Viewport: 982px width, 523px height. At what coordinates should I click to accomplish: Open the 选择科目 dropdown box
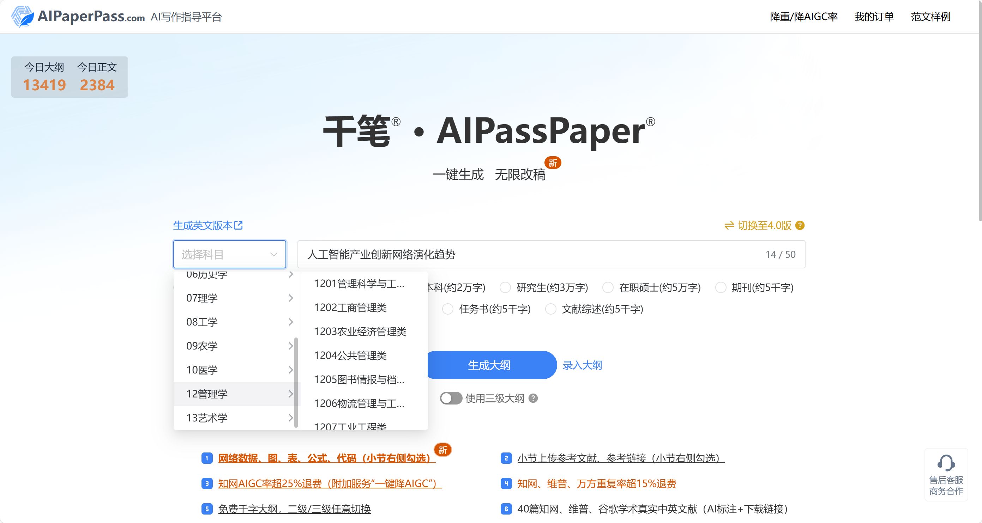(x=229, y=254)
